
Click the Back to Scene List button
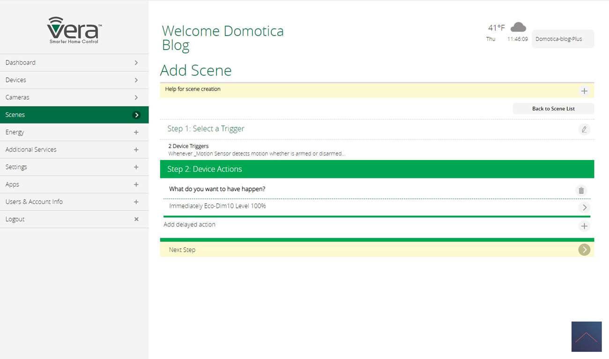point(553,109)
